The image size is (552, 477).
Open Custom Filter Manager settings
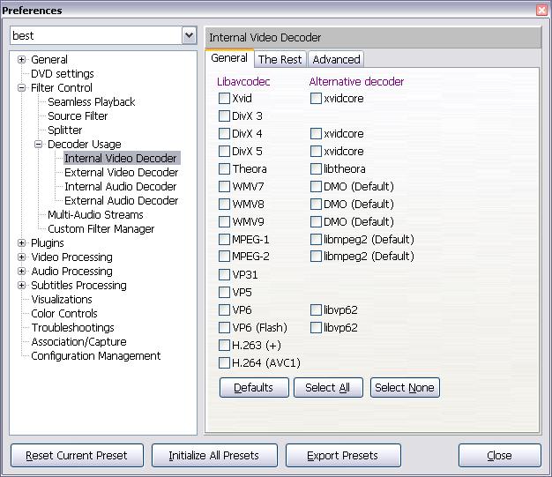pos(101,229)
